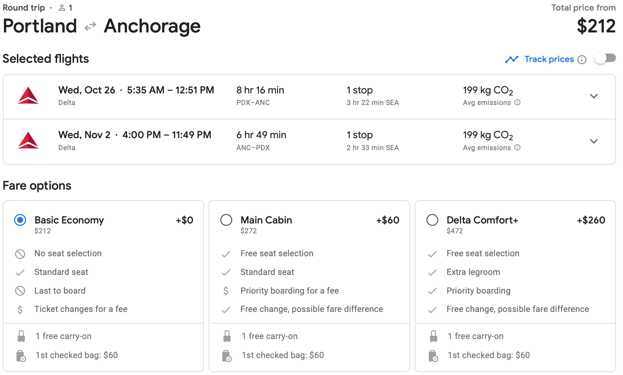Click the Track prices trend graph icon
The width and height of the screenshot is (623, 375).
[x=511, y=59]
